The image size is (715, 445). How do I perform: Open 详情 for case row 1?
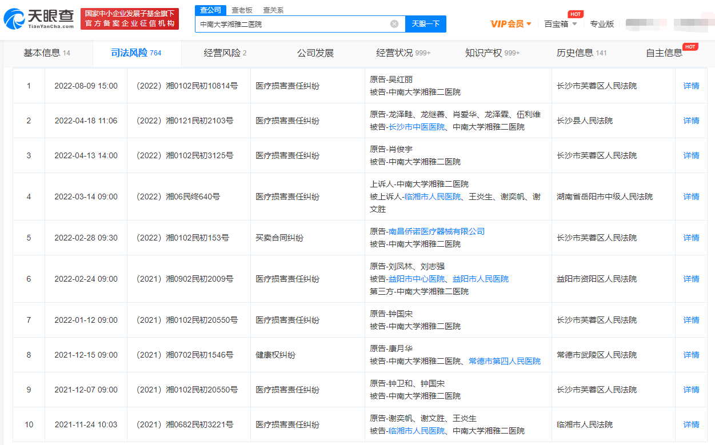[691, 86]
